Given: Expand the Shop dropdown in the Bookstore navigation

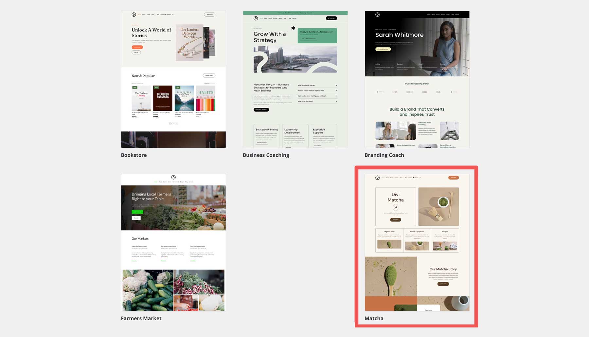Looking at the screenshot, I should 153,14.
